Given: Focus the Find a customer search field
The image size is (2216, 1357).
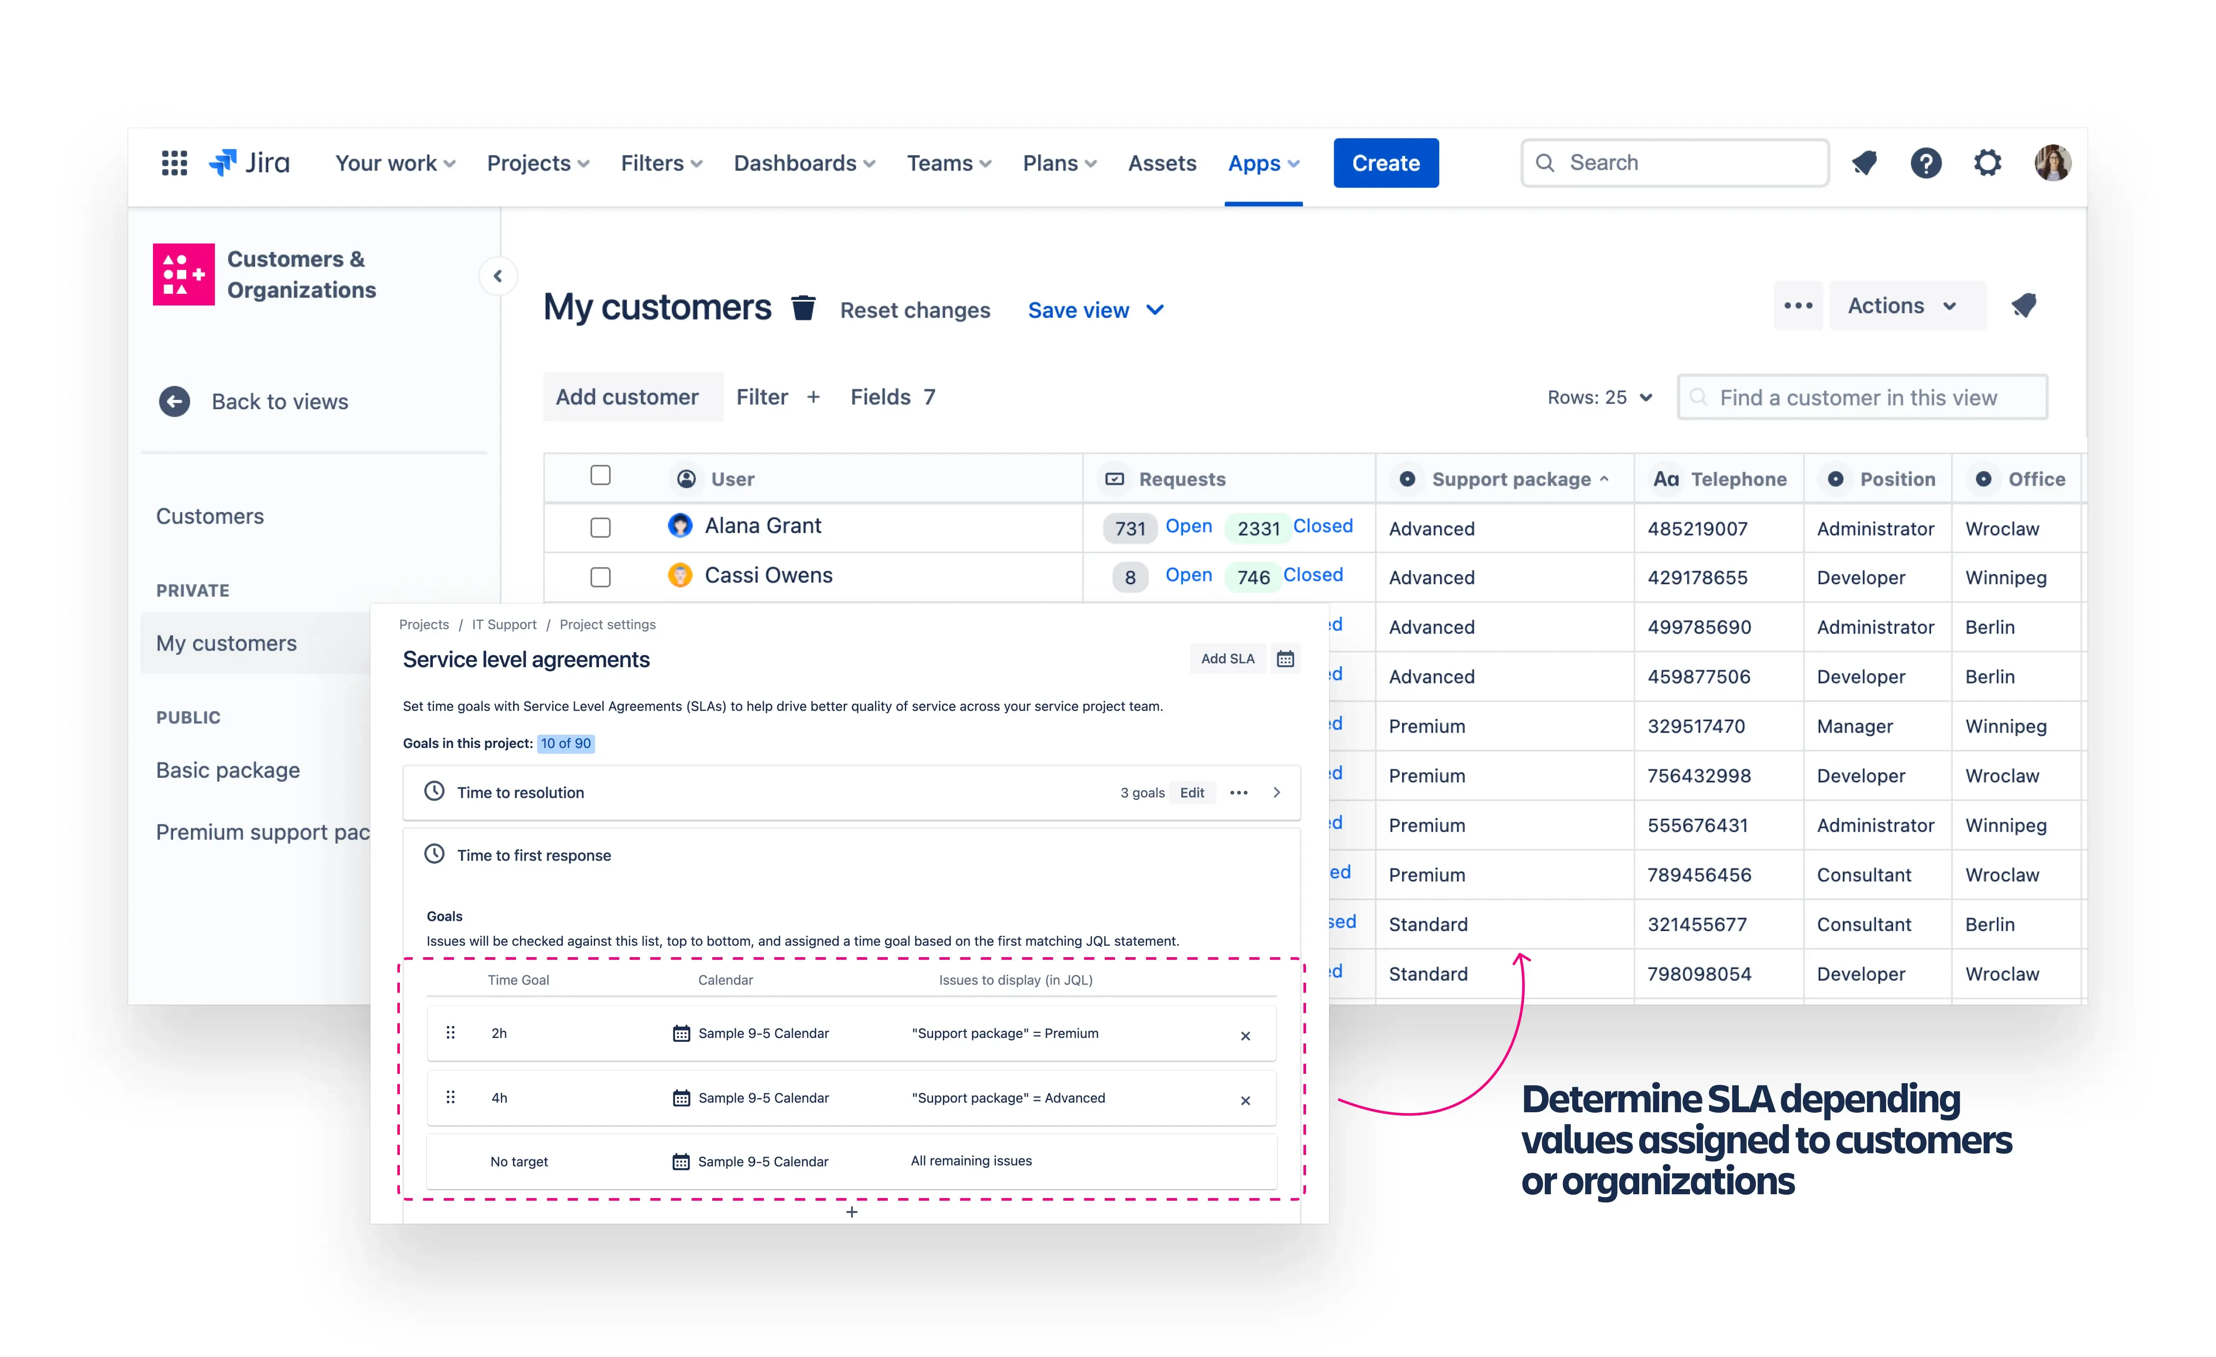Looking at the screenshot, I should (x=1864, y=398).
